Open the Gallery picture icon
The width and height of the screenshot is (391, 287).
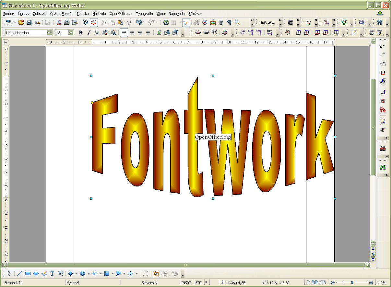213,22
